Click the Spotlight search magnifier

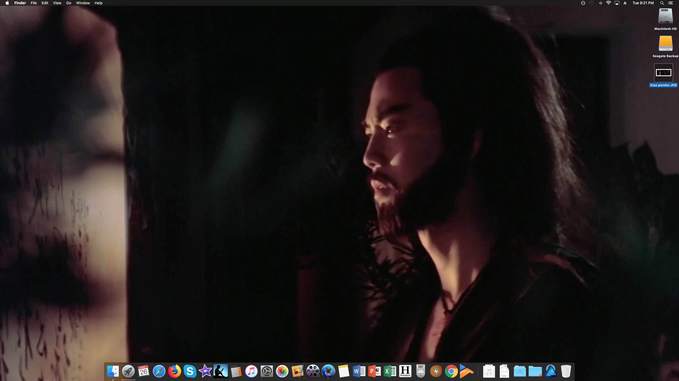pos(662,3)
